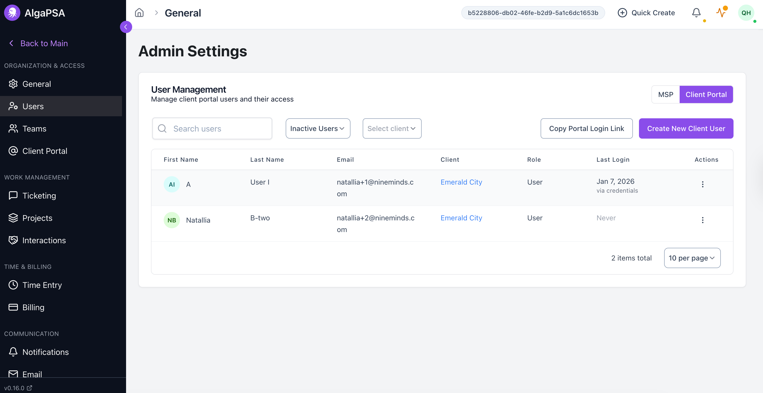This screenshot has width=763, height=393.
Task: Select the Client Portal tab
Action: pyautogui.click(x=706, y=94)
